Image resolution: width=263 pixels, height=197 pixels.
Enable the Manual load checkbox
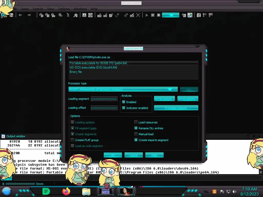point(136,134)
